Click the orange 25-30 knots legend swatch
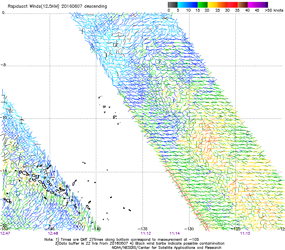This screenshot has width=285, height=250. (x=223, y=5)
